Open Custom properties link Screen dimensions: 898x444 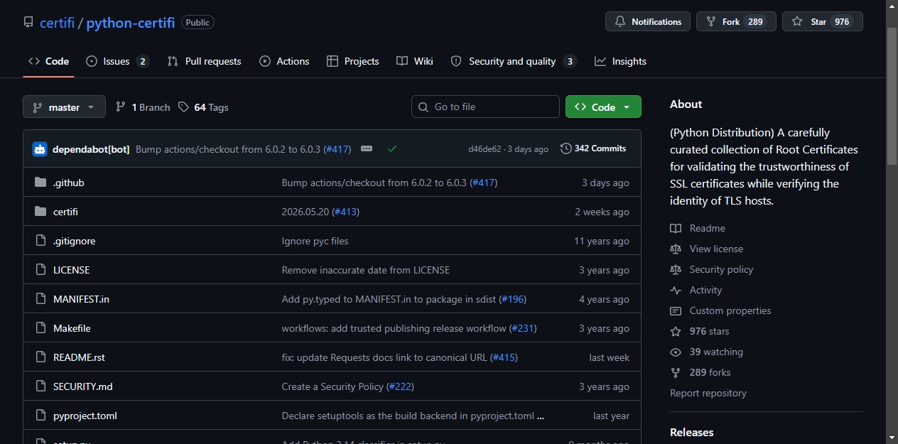(x=721, y=310)
